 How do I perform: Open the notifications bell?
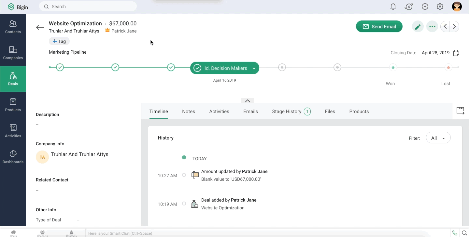pos(393,7)
